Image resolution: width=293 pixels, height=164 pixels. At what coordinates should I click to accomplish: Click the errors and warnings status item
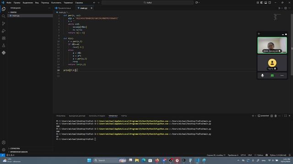tap(10, 155)
